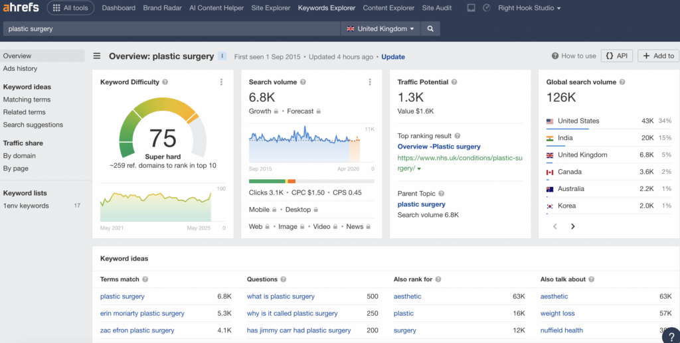The width and height of the screenshot is (680, 343).
Task: Toggle the hamburger sidebar menu icon
Action: click(97, 56)
